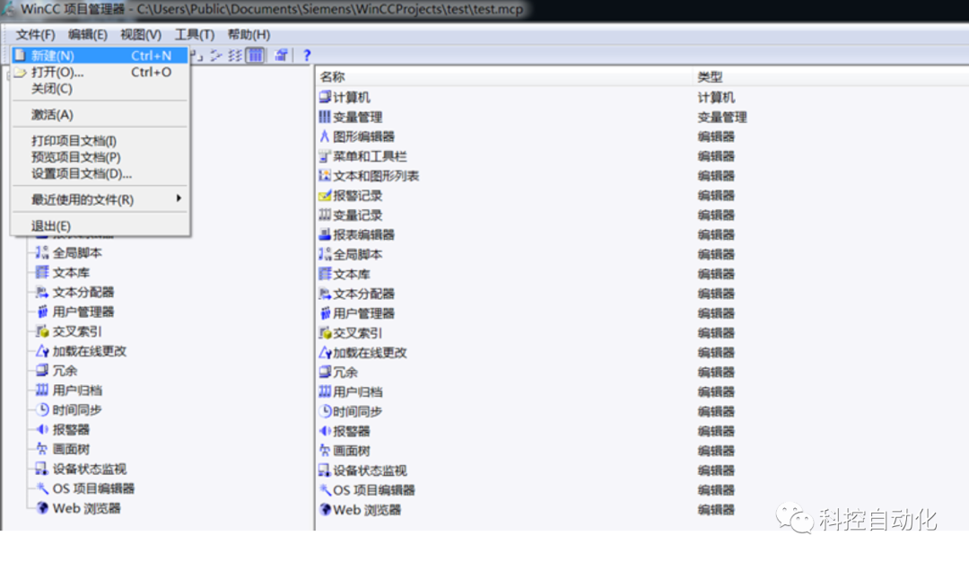Click the 交叉索引 icon in the navigation tree
This screenshot has height=562, width=969.
coord(42,331)
